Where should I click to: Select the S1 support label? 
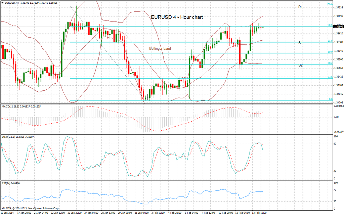[301, 43]
